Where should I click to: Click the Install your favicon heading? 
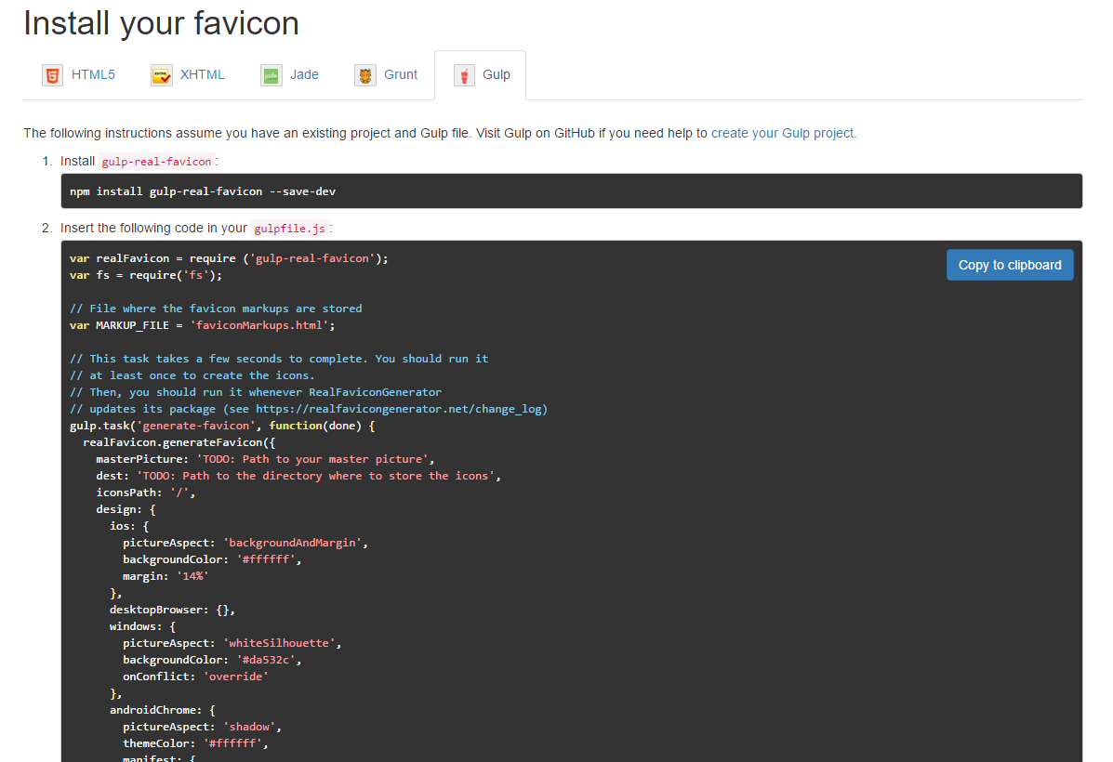point(161,23)
